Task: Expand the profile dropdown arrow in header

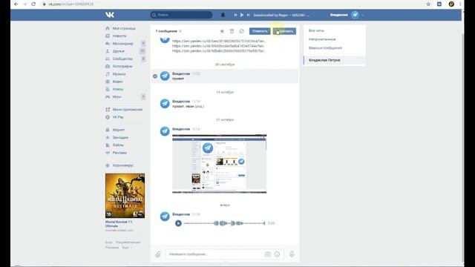Action: pos(363,15)
